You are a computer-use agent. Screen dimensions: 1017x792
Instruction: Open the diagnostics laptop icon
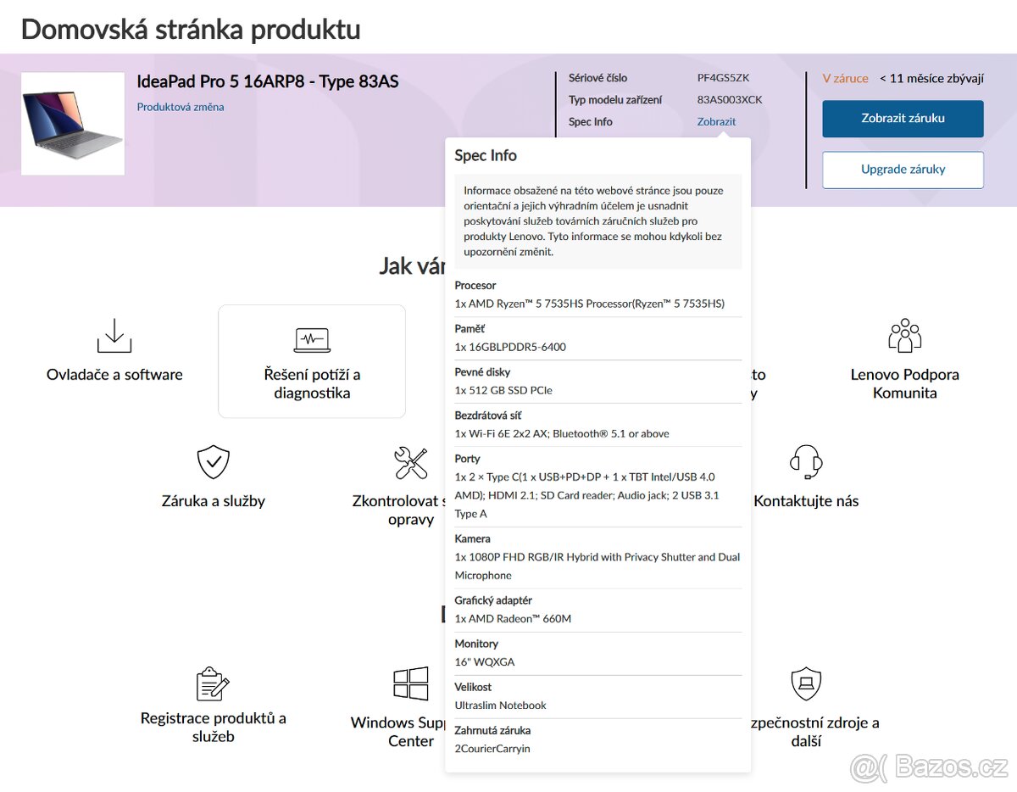pos(312,340)
